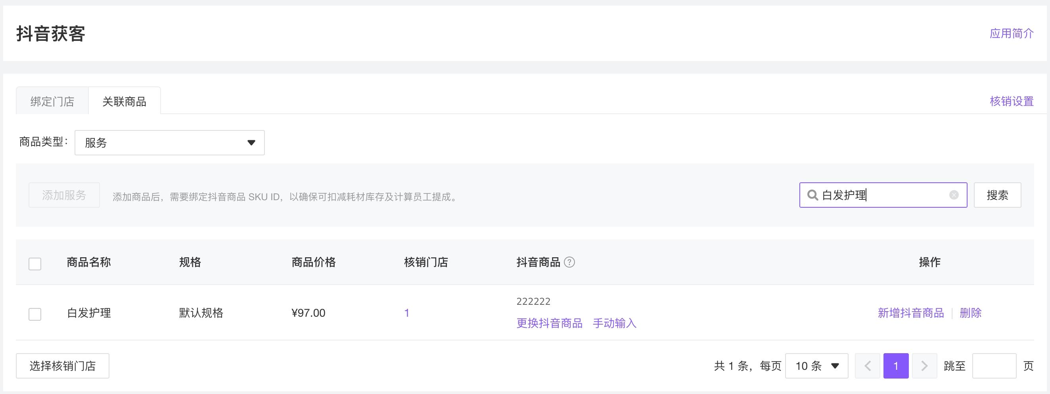Viewport: 1050px width, 394px height.
Task: Check the 白发护理 row checkbox
Action: click(x=35, y=314)
